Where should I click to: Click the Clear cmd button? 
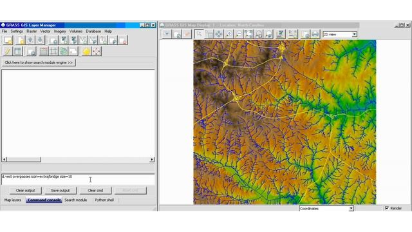click(95, 190)
